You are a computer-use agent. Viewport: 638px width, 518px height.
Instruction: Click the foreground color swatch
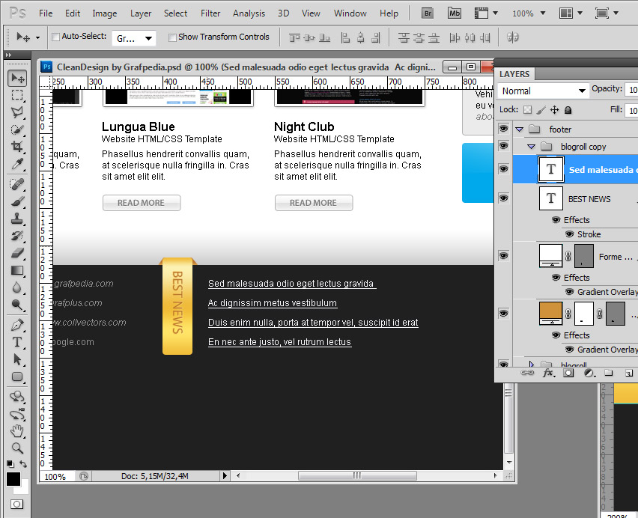(13, 479)
